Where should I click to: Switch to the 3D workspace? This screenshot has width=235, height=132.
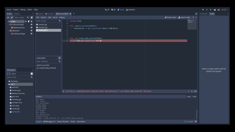113,10
